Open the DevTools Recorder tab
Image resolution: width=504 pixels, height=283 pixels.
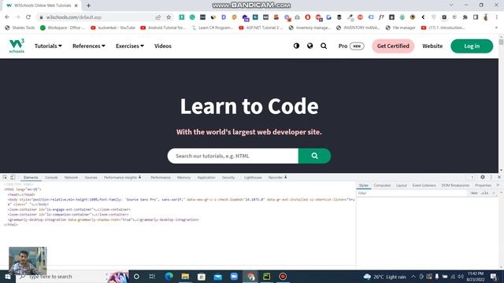coord(277,178)
